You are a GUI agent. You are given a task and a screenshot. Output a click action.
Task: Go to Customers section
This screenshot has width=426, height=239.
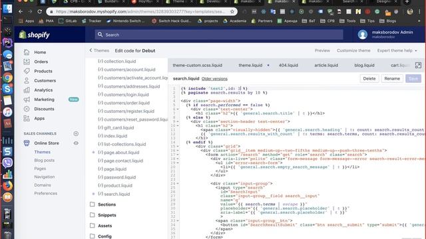tap(45, 80)
